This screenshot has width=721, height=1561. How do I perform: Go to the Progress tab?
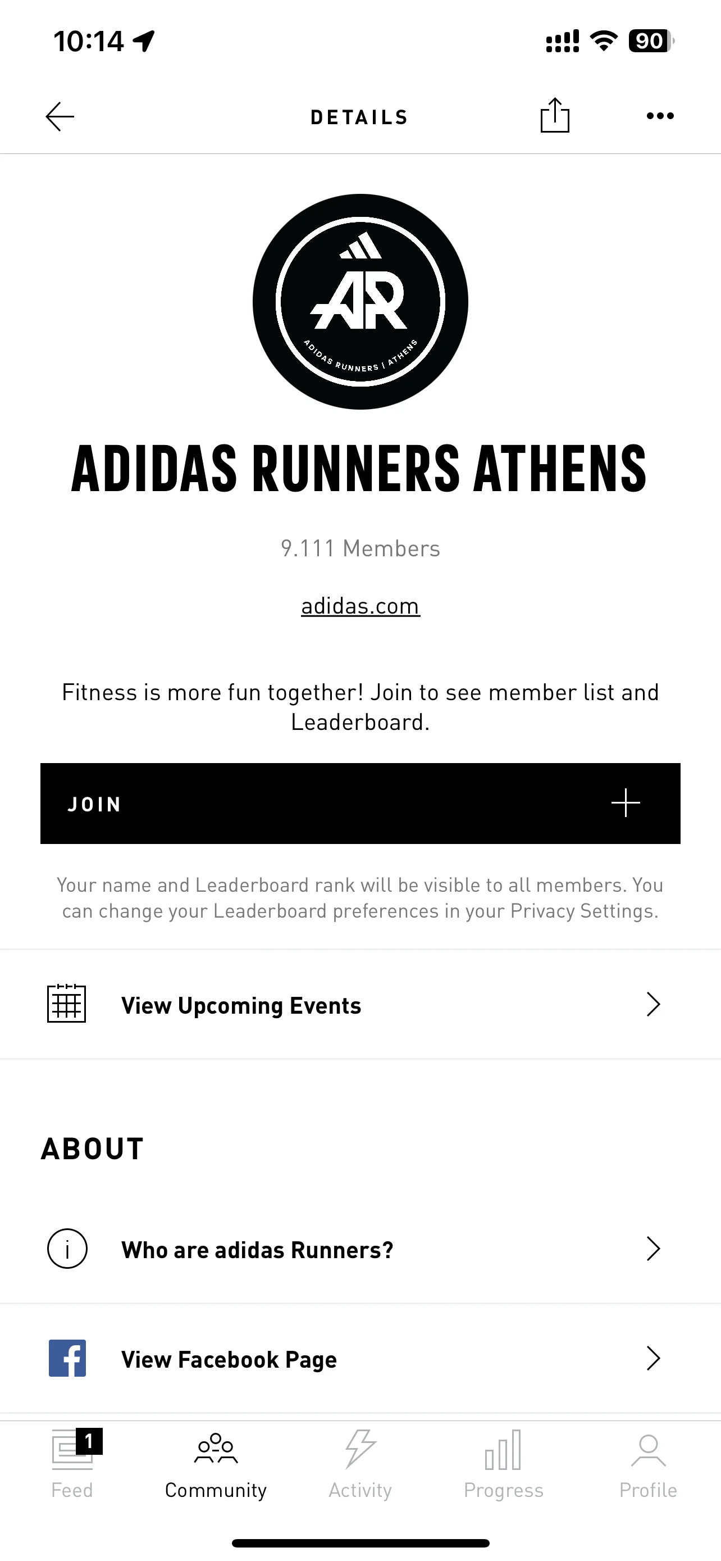[504, 1464]
